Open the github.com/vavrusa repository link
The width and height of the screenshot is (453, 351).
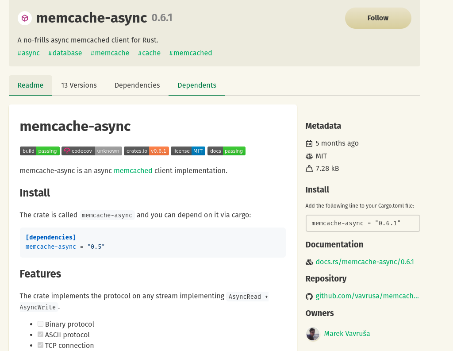[367, 296]
